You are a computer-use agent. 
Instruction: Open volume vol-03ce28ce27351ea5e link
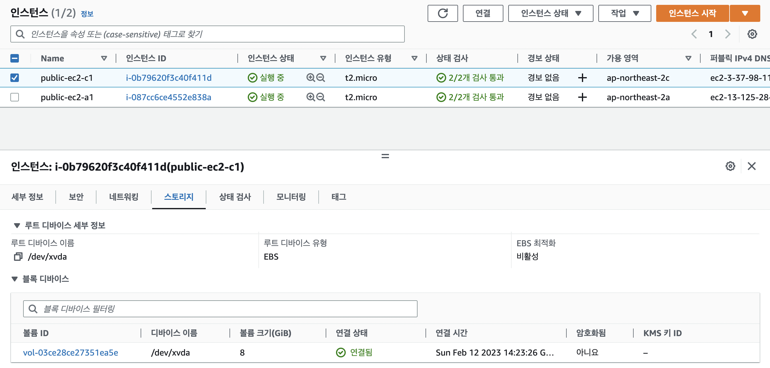click(71, 353)
